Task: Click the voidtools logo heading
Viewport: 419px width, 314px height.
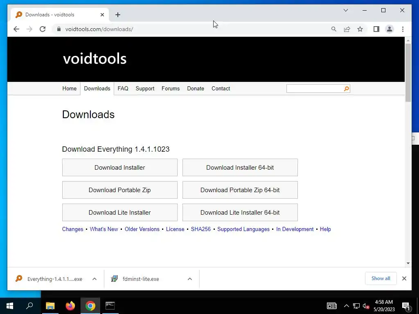Action: (95, 58)
